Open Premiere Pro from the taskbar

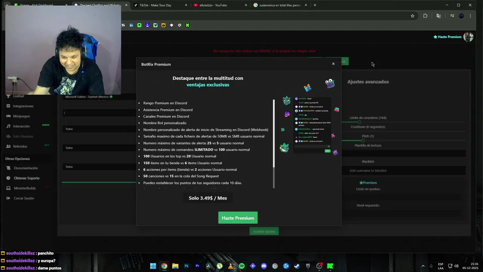coord(197,266)
